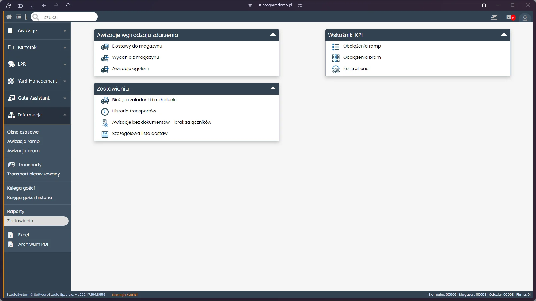
Task: Expand the Yard Management menu arrow
Action: [65, 81]
